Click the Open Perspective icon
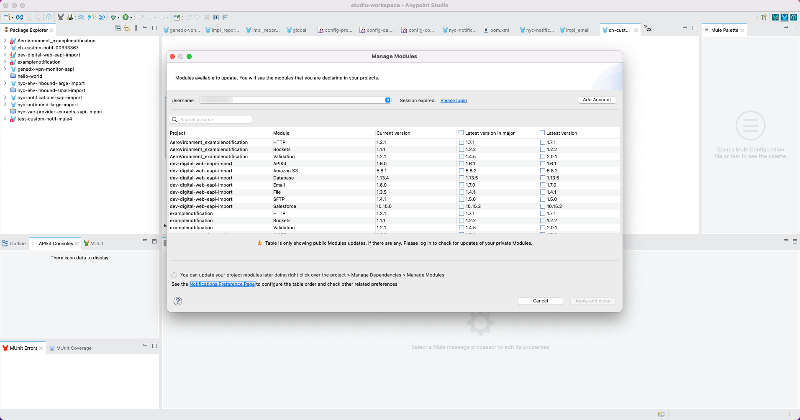This screenshot has width=800, height=420. point(763,17)
